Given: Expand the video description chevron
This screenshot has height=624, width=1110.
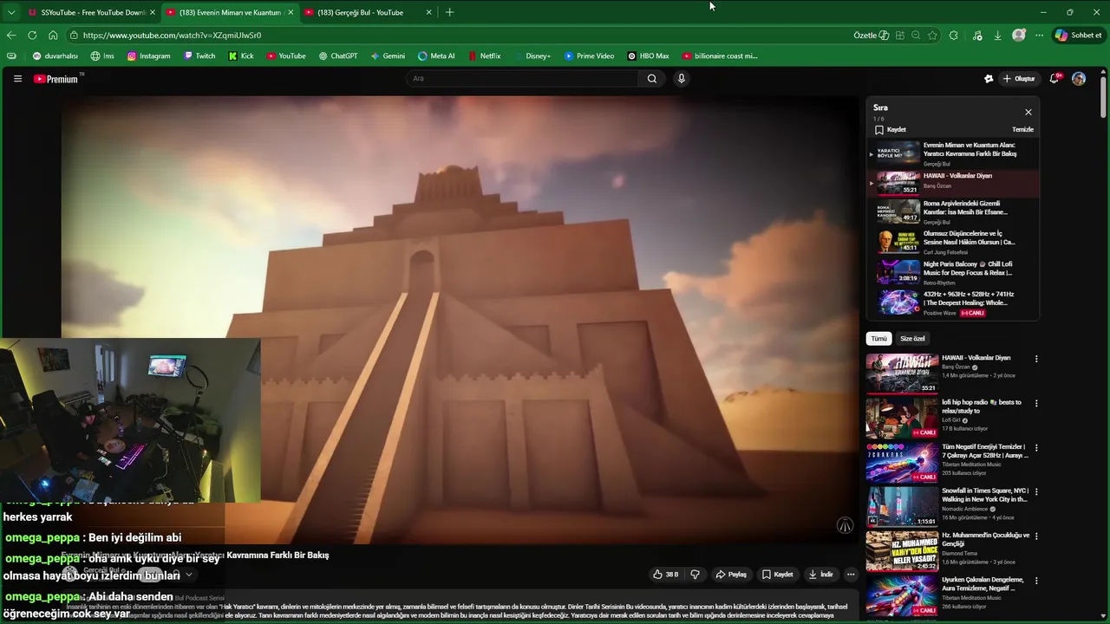Looking at the screenshot, I should click(188, 575).
